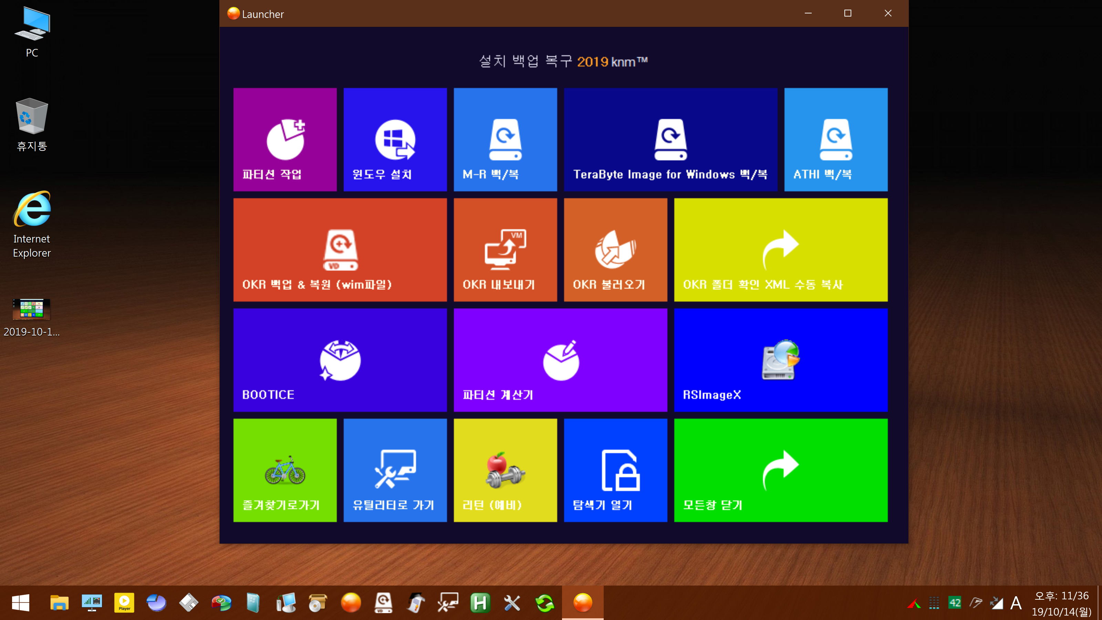Click the Launcher title bar orange icon
Viewport: 1102px width, 620px height.
pos(233,14)
